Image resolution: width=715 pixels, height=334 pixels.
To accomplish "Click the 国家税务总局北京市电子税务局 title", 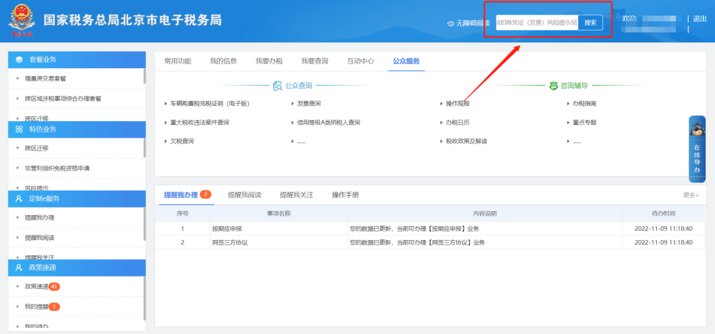I will pos(132,20).
